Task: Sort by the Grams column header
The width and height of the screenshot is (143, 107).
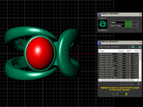Action: pos(122,51)
